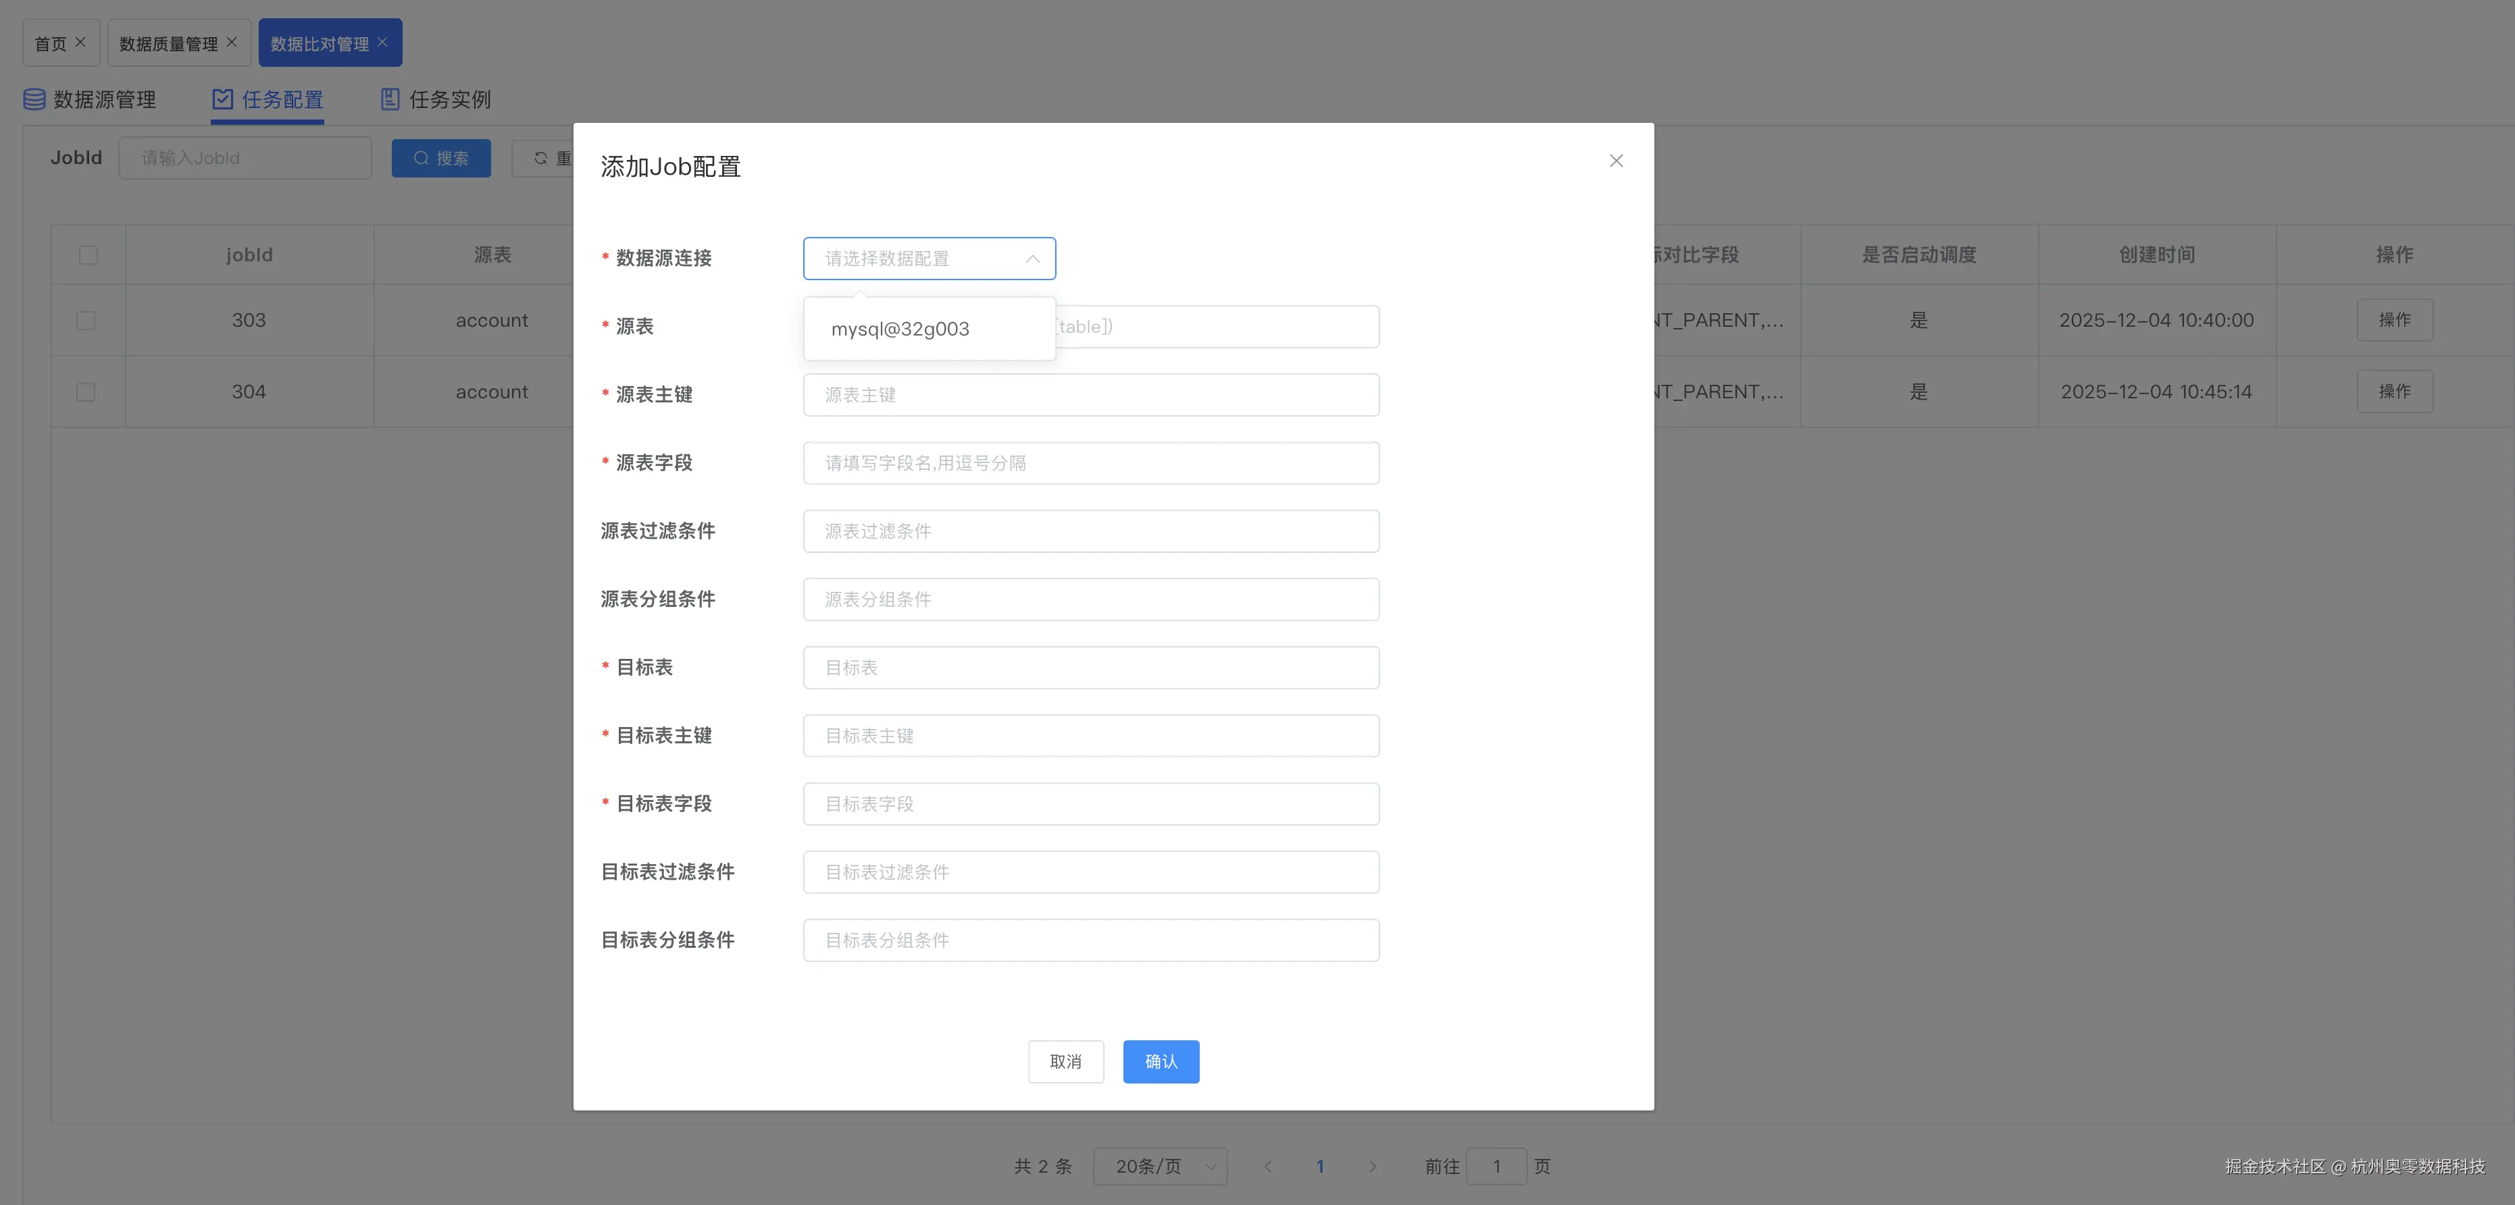This screenshot has height=1205, width=2515.
Task: Click the 任务实例 document icon
Action: (390, 99)
